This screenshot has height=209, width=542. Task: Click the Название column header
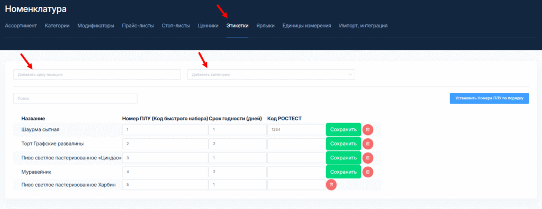(33, 118)
